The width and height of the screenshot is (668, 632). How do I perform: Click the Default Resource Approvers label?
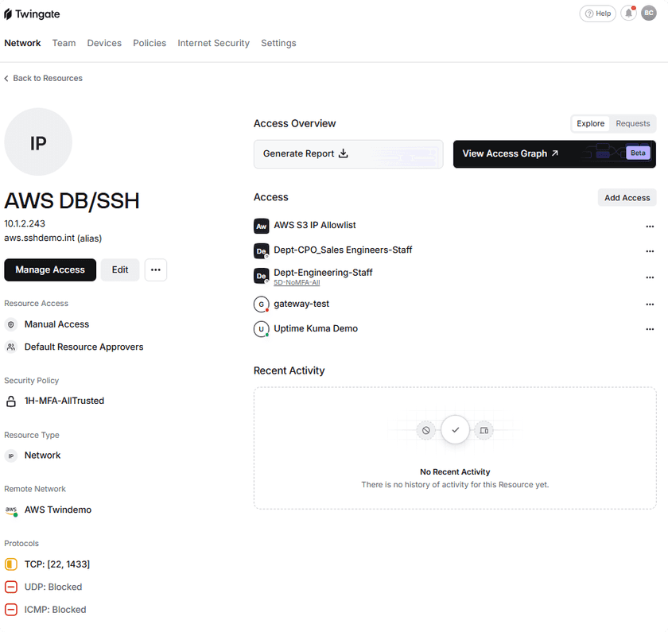pyautogui.click(x=84, y=347)
